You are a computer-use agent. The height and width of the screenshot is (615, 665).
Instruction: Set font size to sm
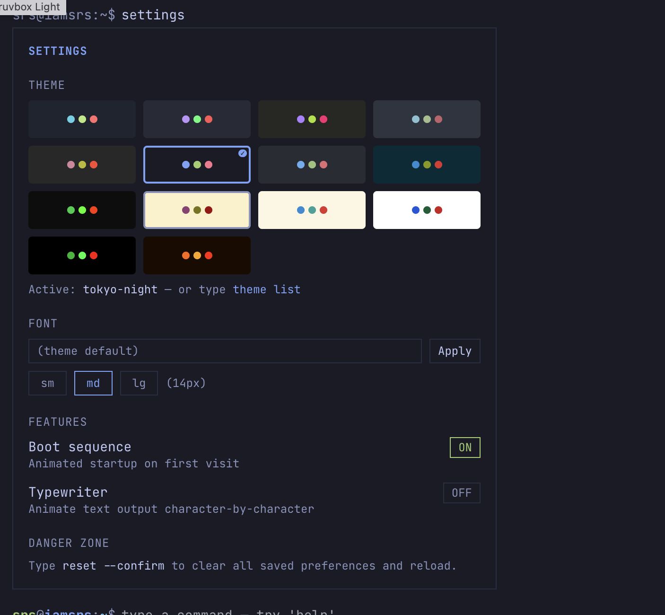pyautogui.click(x=47, y=383)
